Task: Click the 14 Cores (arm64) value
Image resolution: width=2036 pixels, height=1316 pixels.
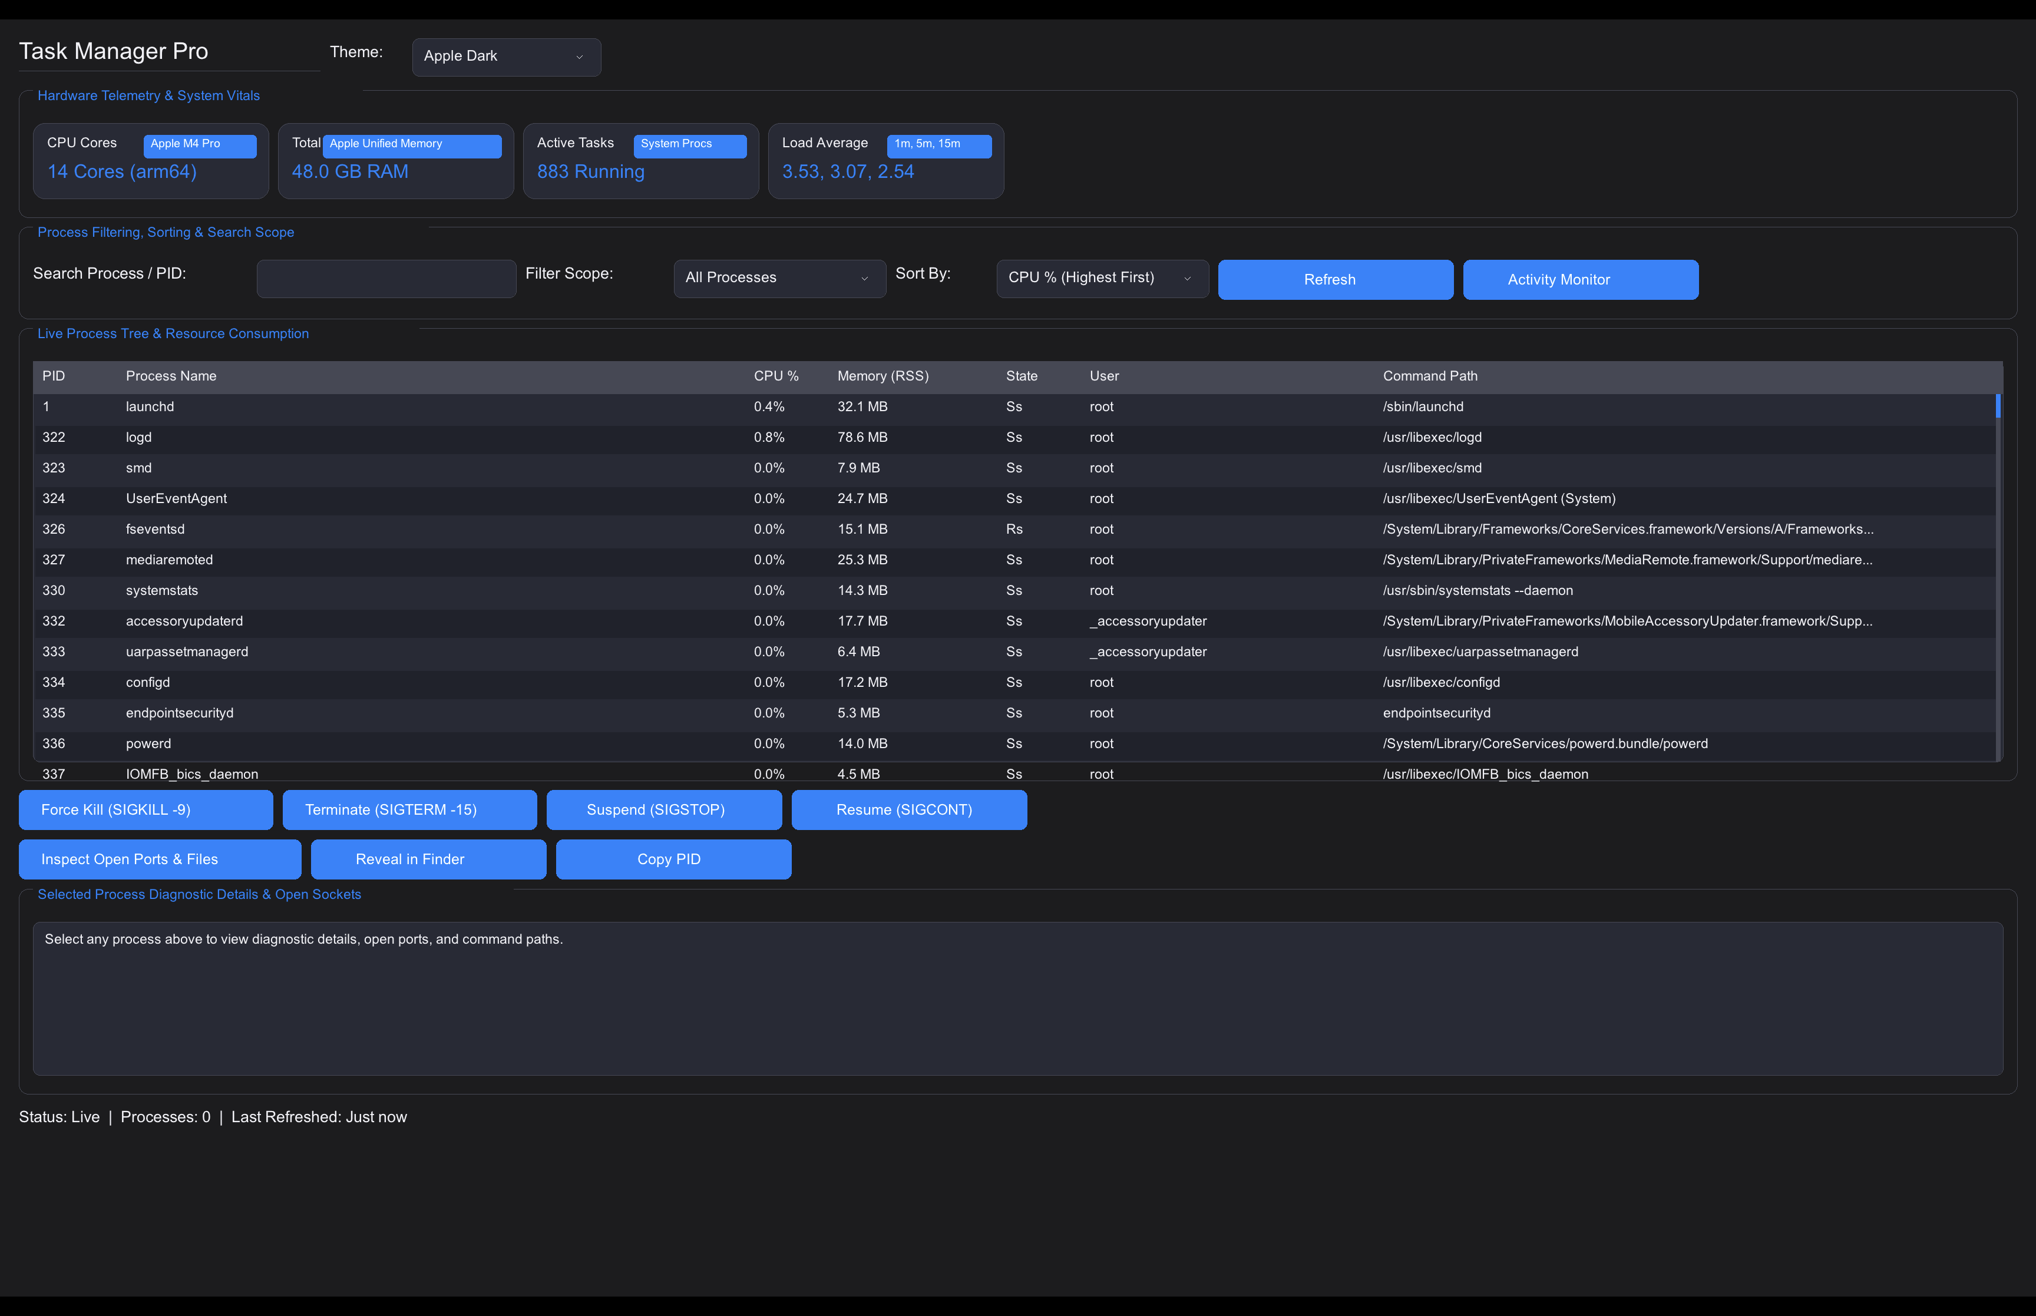Action: (122, 172)
